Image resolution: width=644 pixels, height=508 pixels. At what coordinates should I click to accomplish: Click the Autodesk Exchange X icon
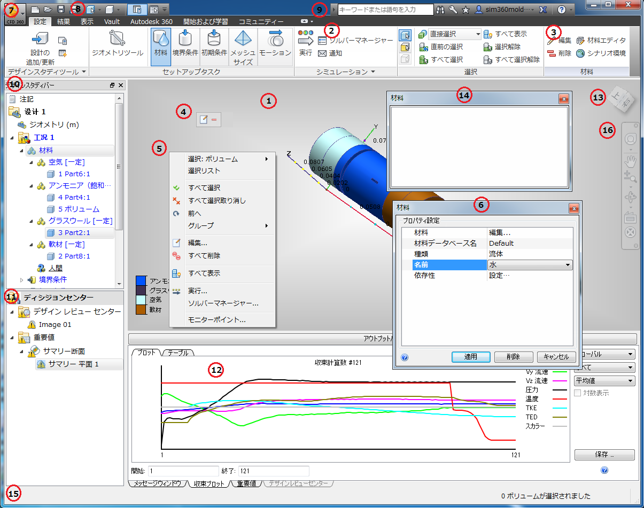coord(543,10)
